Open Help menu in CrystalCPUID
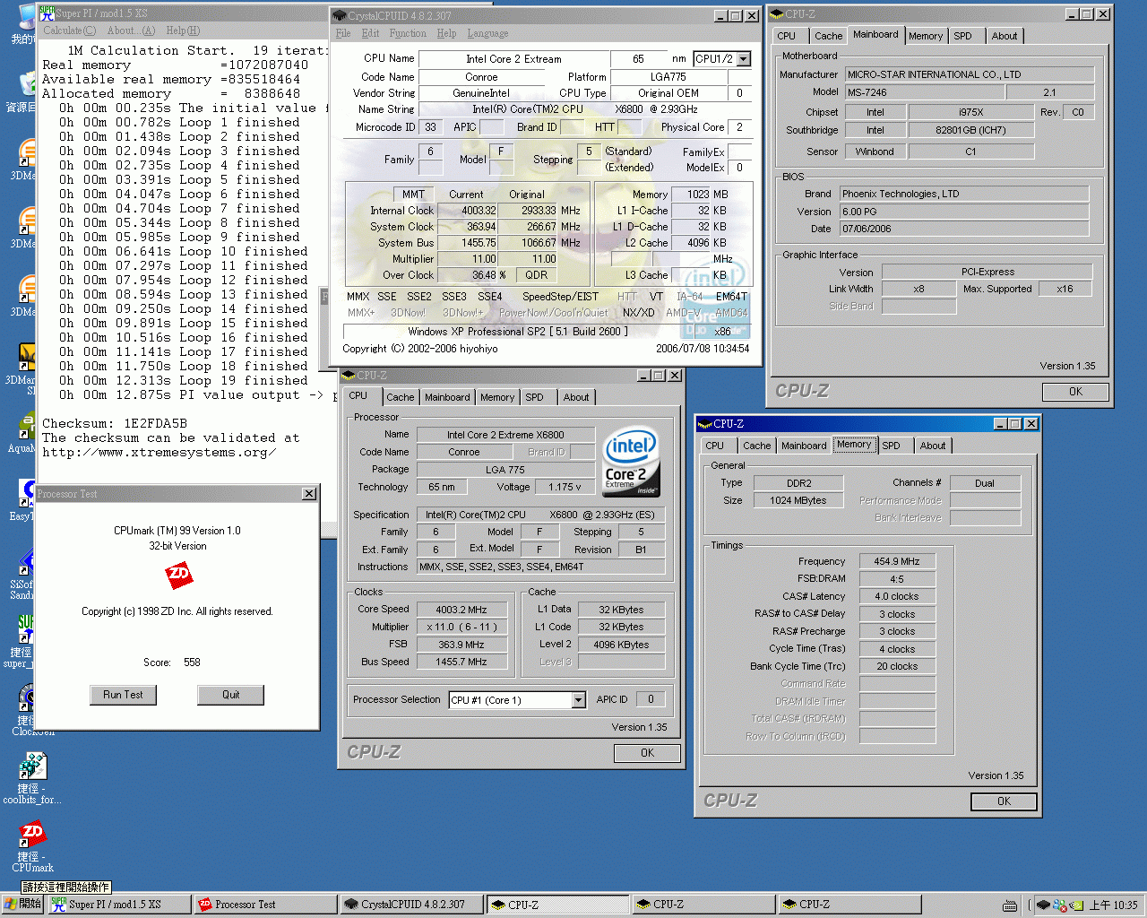This screenshot has height=918, width=1147. (x=446, y=33)
